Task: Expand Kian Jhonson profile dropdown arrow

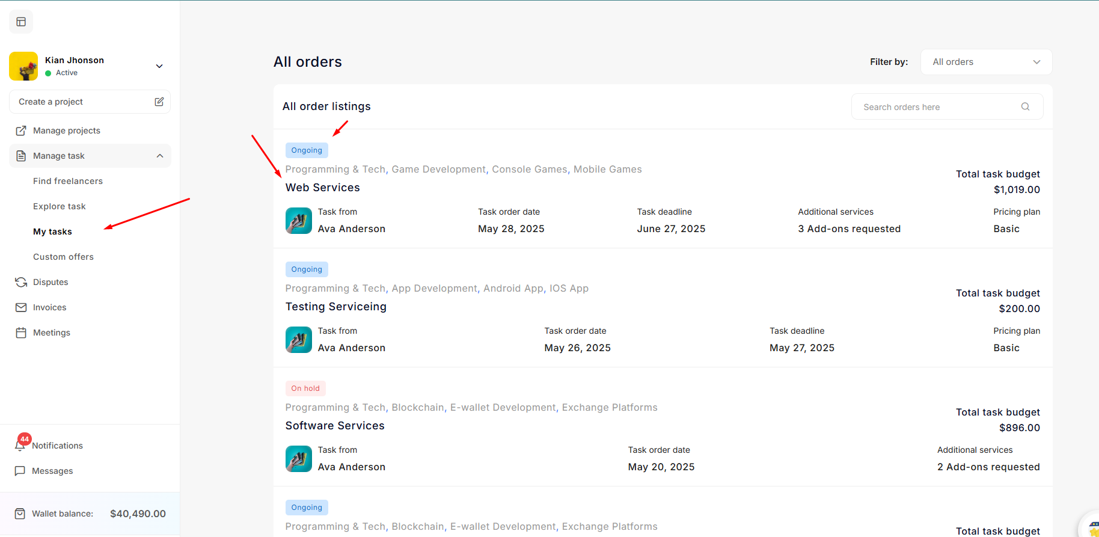Action: 159,66
